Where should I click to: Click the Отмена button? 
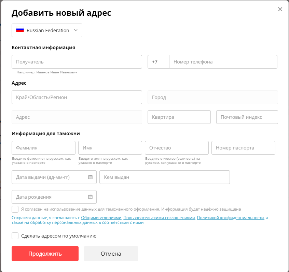point(111,254)
